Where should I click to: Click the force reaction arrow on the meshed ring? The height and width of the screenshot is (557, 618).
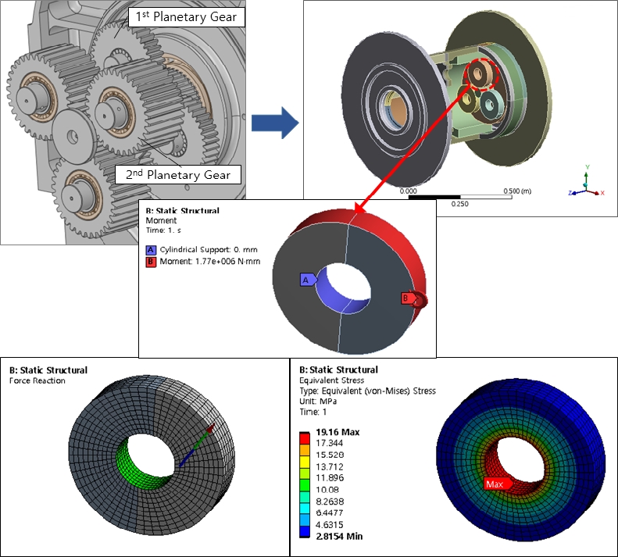tap(197, 445)
